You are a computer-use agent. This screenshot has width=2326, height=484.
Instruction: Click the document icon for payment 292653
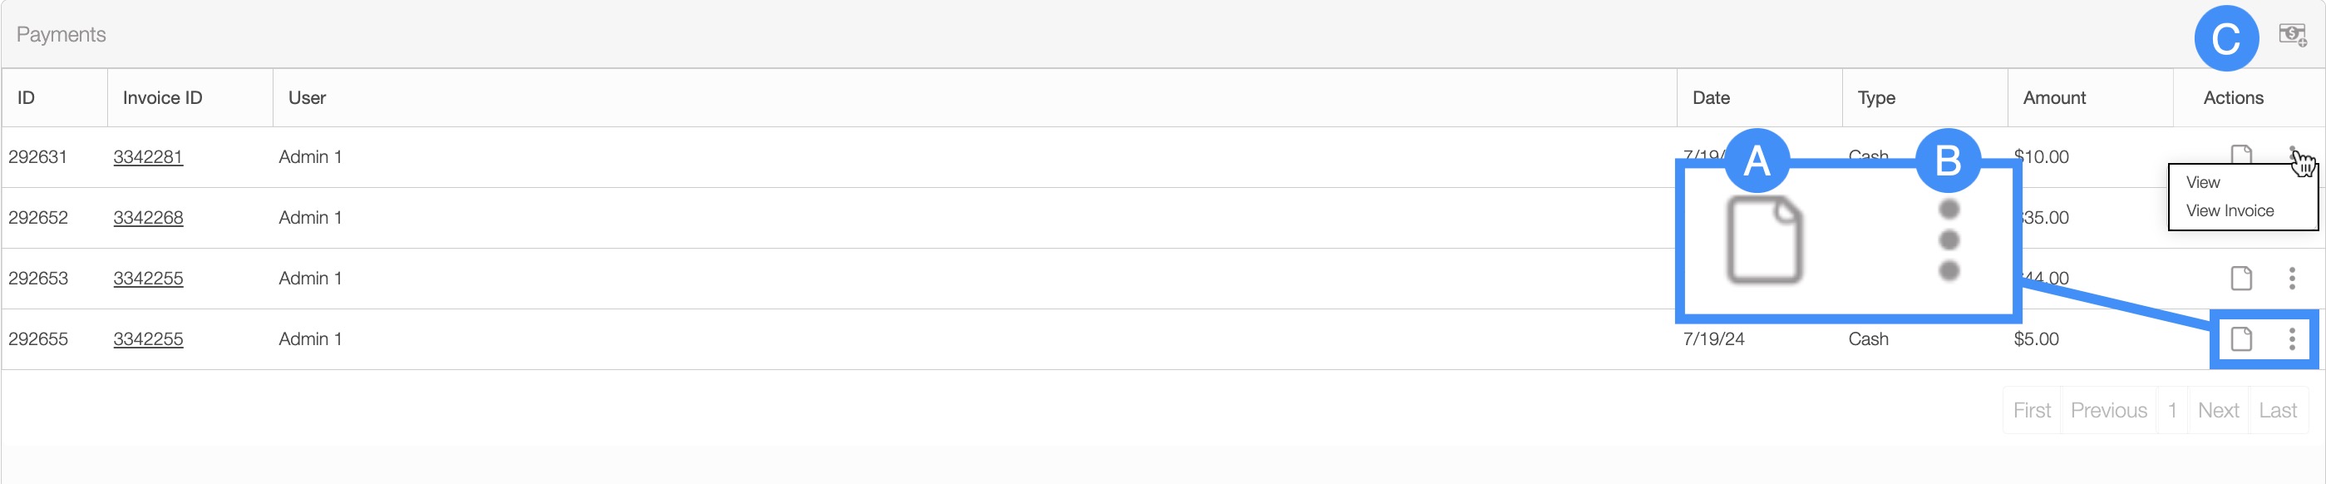pyautogui.click(x=2241, y=278)
